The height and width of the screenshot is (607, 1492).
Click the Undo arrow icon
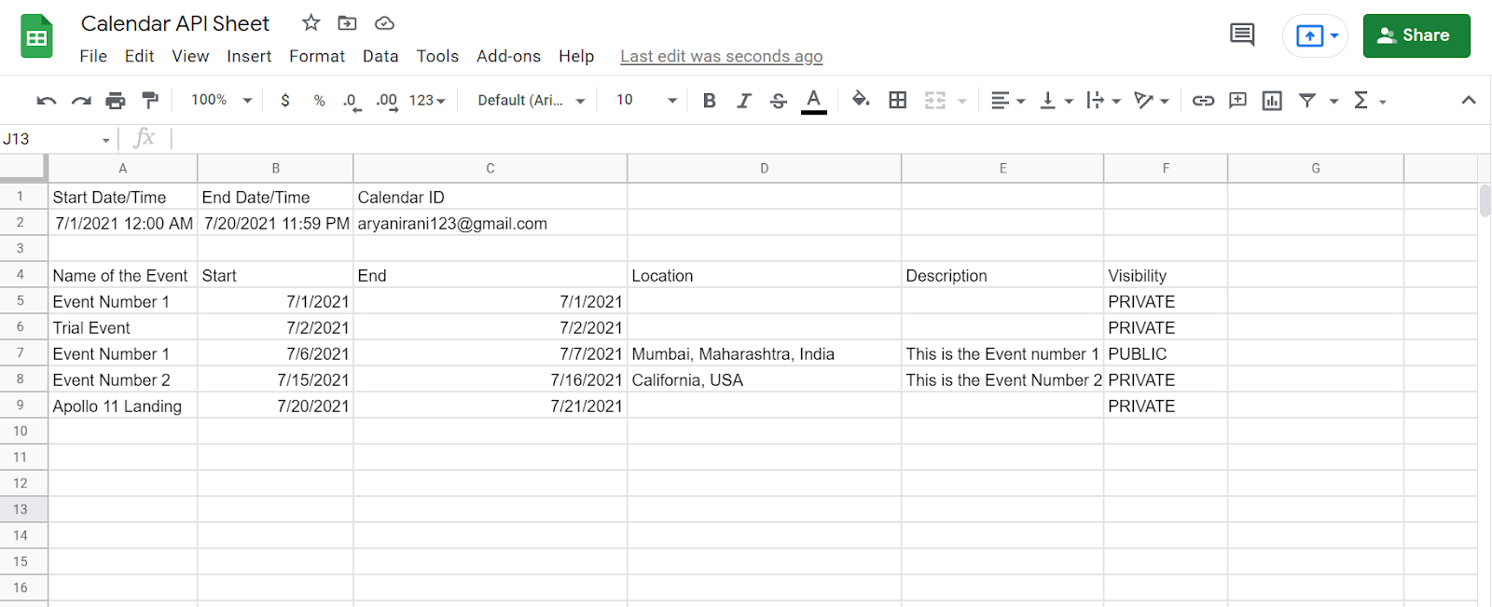tap(47, 101)
